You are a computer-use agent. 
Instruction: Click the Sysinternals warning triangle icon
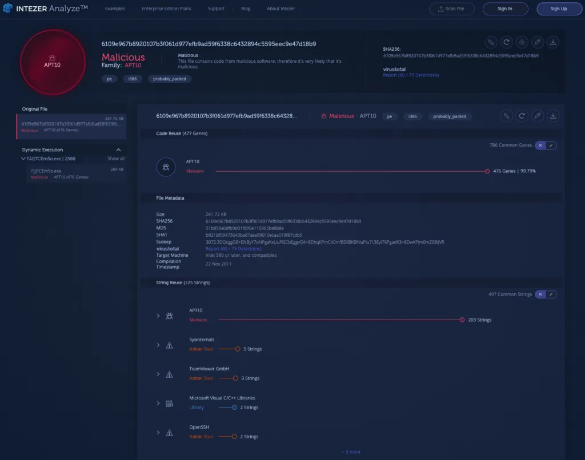(169, 345)
